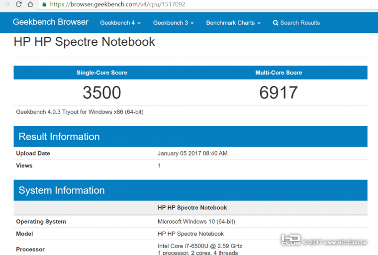The width and height of the screenshot is (378, 255).
Task: Reload the page with the refresh icon
Action: coord(18,4)
